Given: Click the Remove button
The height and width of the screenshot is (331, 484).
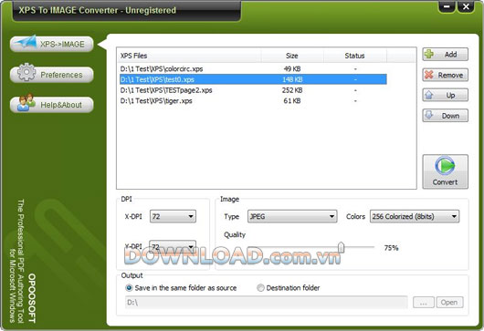Looking at the screenshot, I should 445,75.
